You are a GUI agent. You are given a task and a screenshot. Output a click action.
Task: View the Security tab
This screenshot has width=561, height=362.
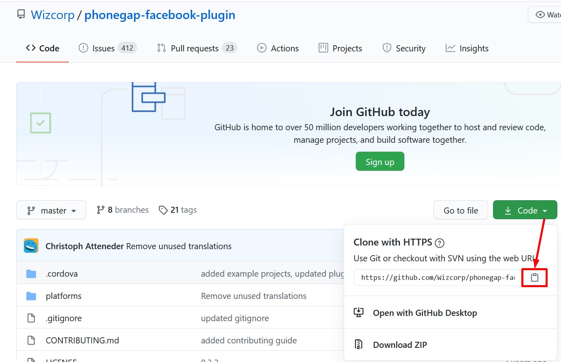coord(404,48)
